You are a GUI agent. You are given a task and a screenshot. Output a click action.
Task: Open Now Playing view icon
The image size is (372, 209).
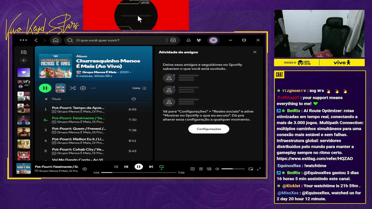192,169
